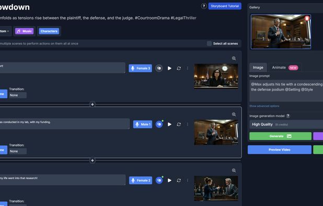
Task: Switch to the Image tab
Action: [x=258, y=67]
